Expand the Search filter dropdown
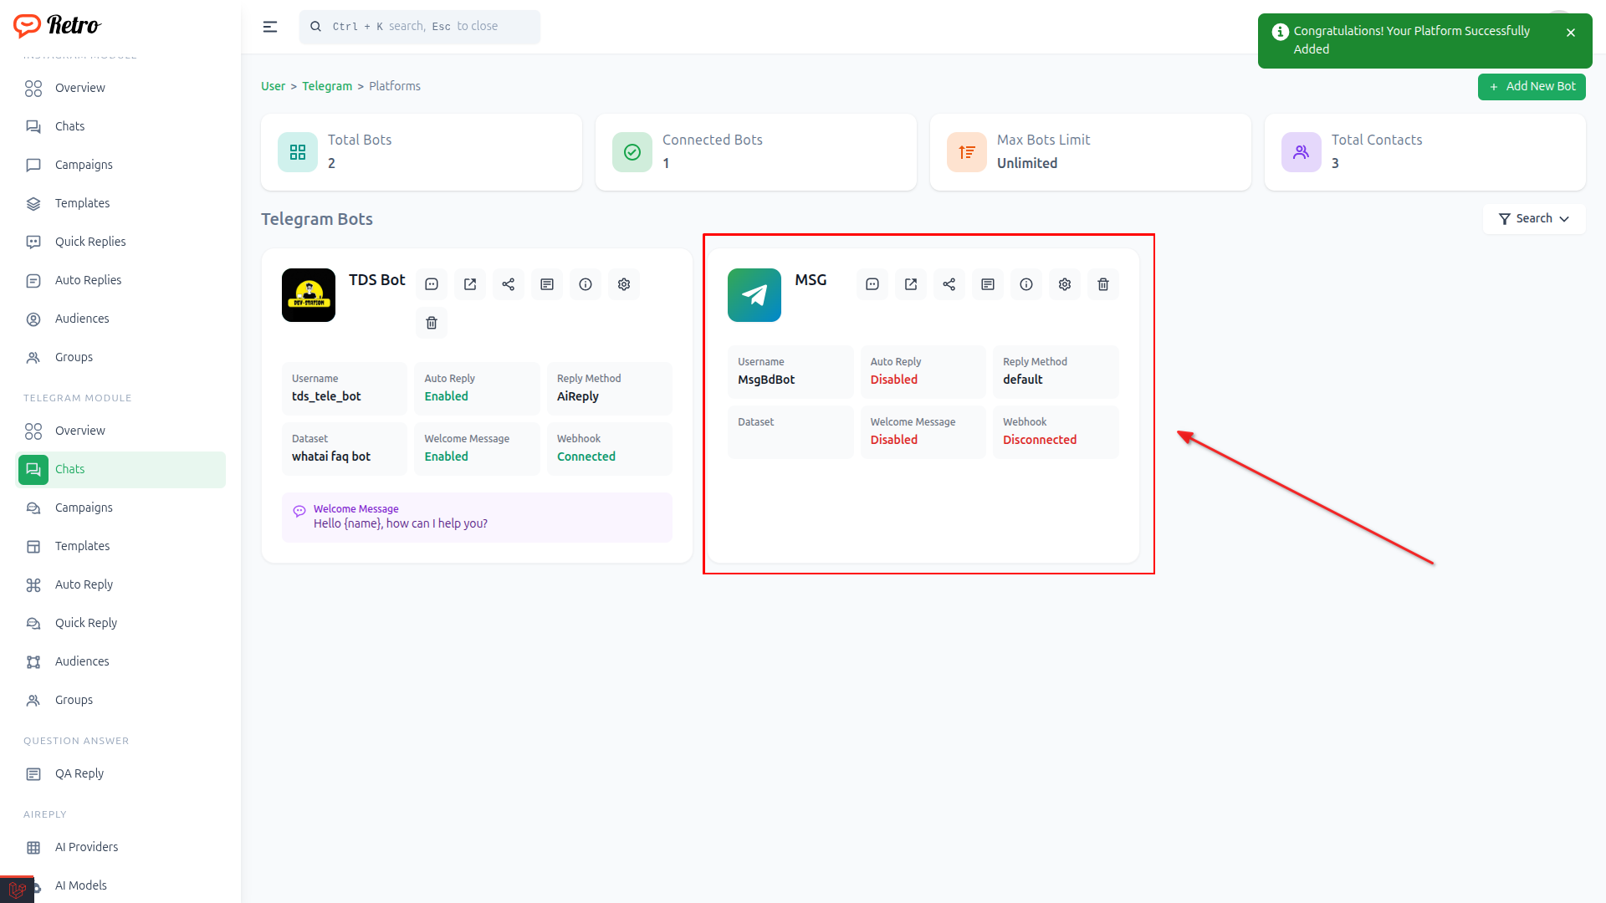The width and height of the screenshot is (1606, 903). 1533,218
